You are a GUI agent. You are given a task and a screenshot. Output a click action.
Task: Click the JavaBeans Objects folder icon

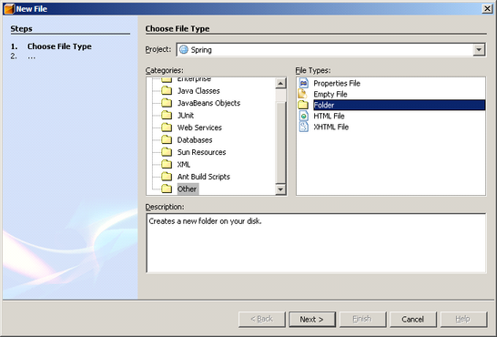(167, 103)
